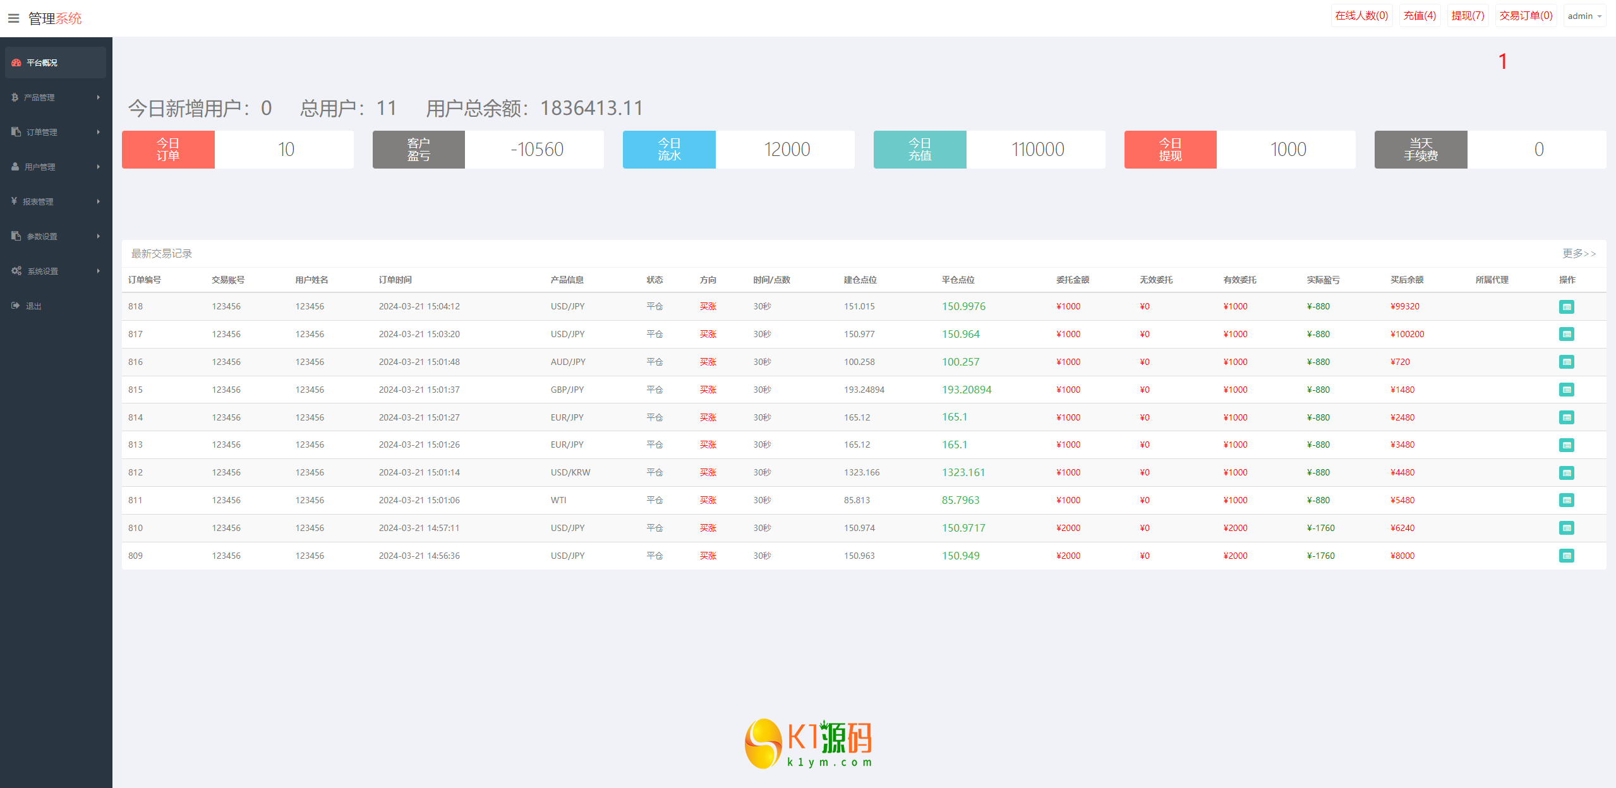Open details icon for order 818
This screenshot has height=788, width=1616.
pyautogui.click(x=1566, y=307)
